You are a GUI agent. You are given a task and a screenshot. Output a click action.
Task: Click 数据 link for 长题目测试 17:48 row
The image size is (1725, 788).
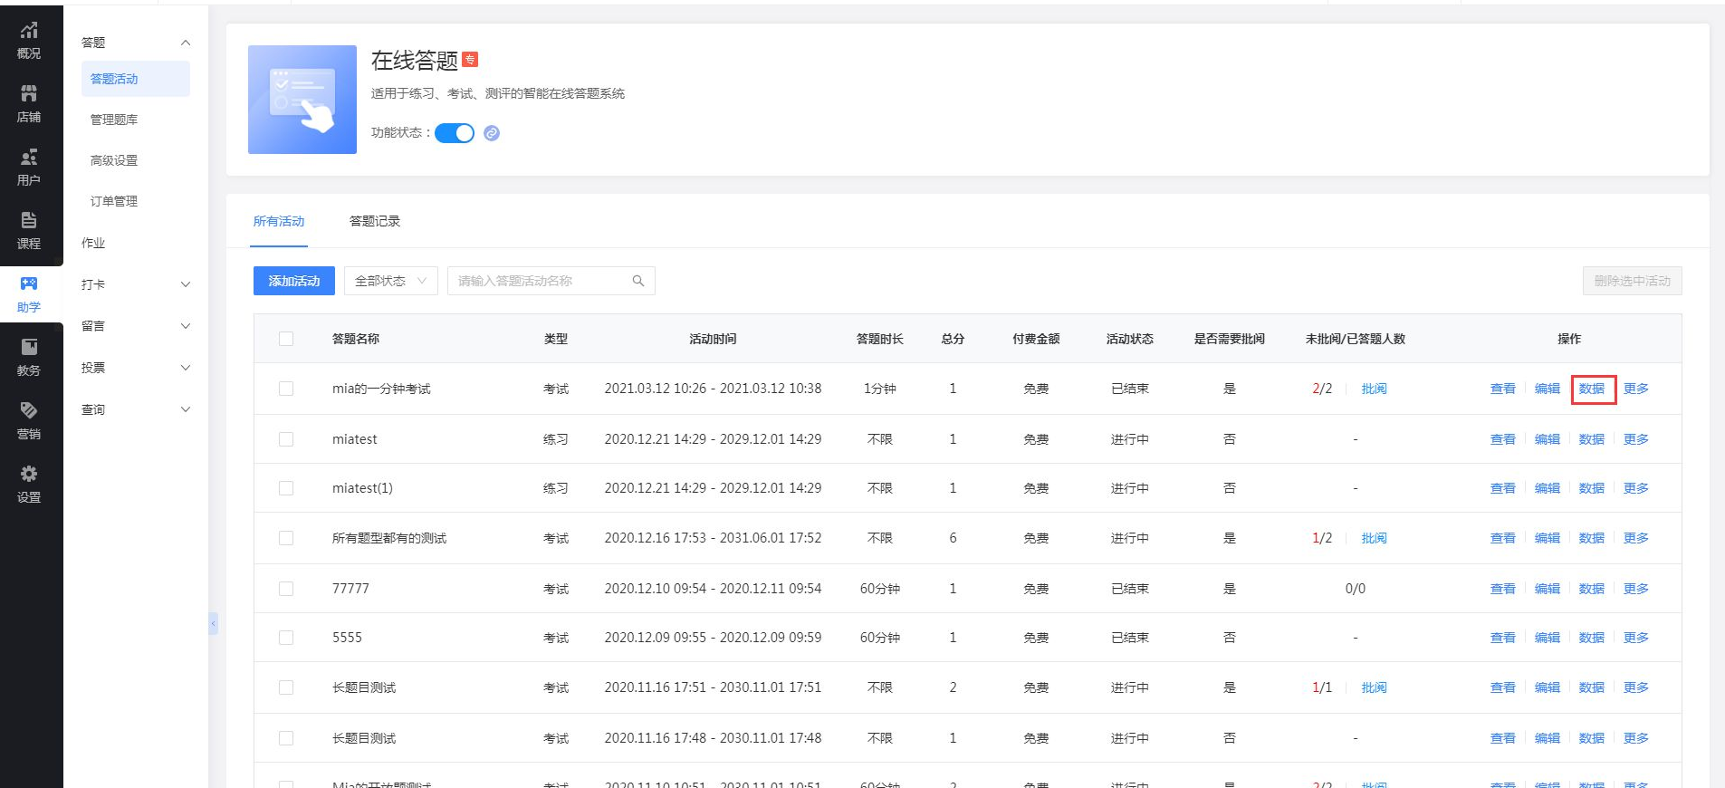(1591, 738)
